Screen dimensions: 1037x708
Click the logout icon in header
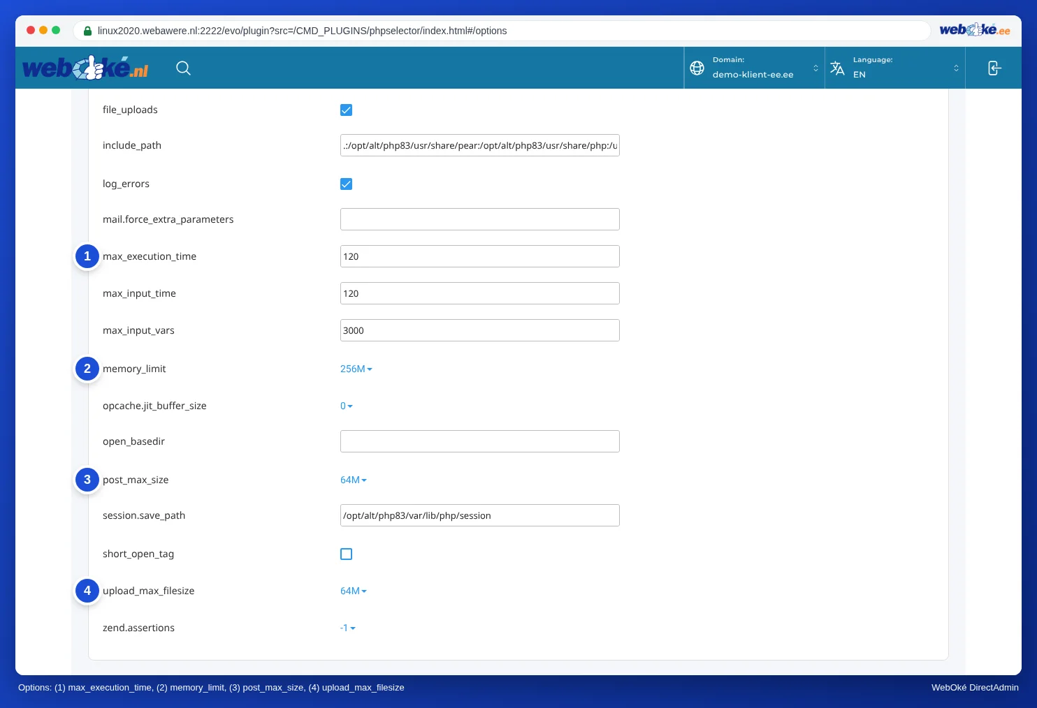coord(994,68)
